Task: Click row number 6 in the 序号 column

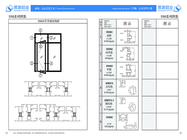Action: [x=101, y=121]
